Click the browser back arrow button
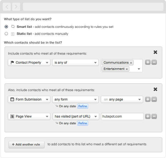The height and width of the screenshot is (158, 166). click(x=7, y=7)
